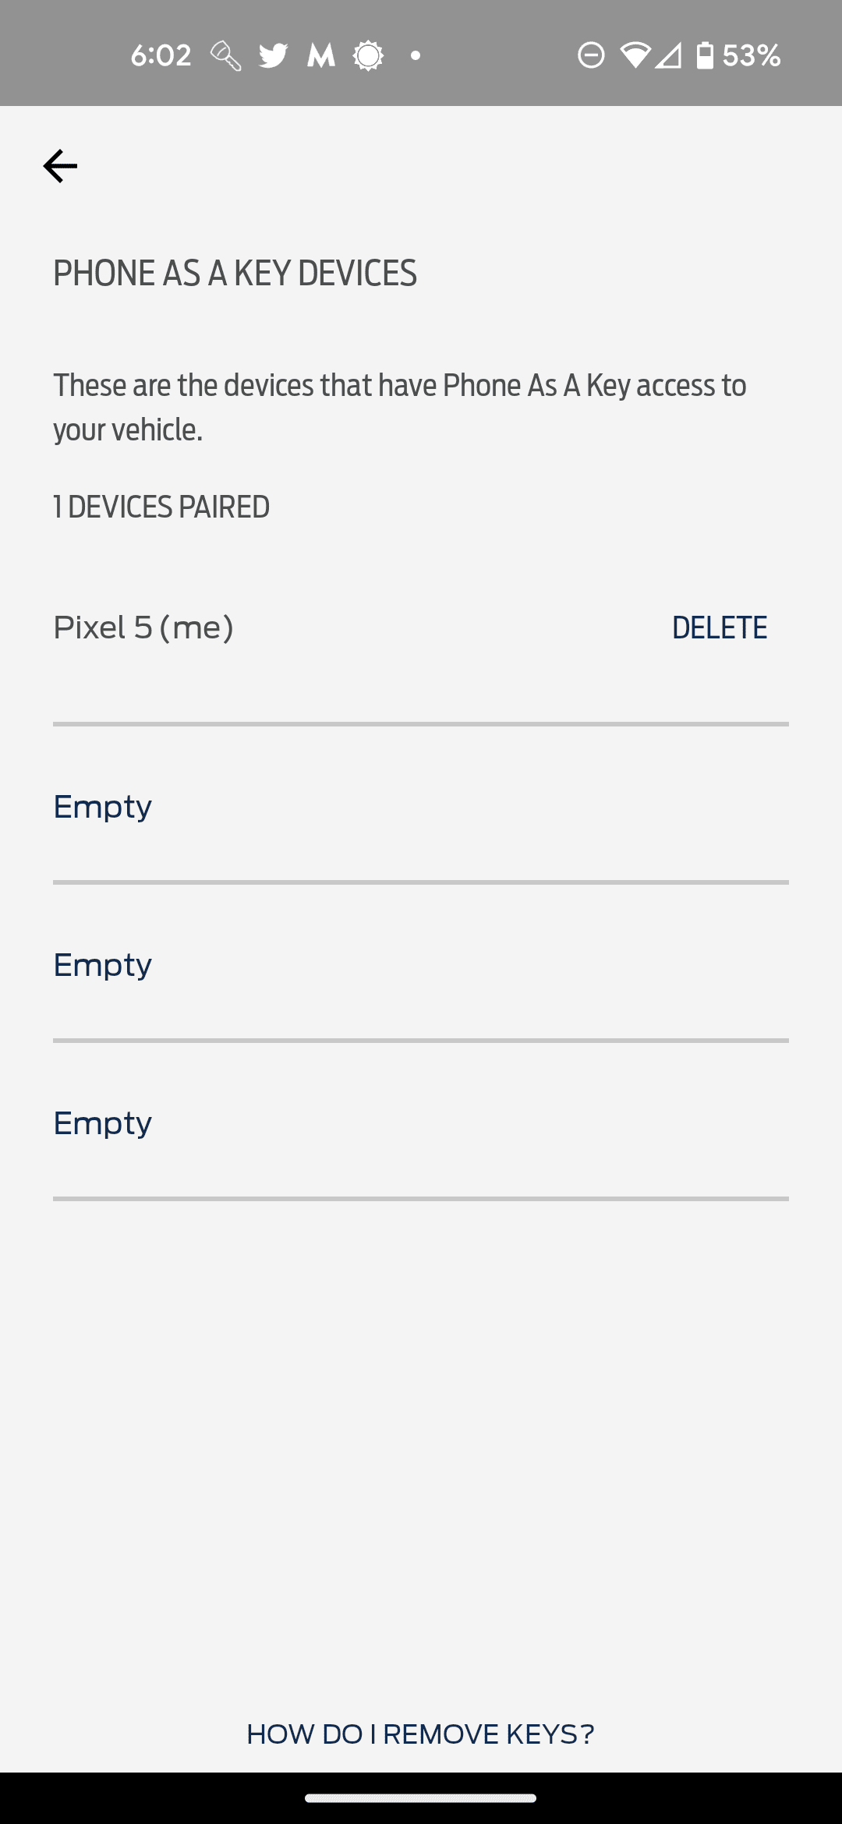Select the second Empty device slot
This screenshot has height=1824, width=842.
coord(103,965)
